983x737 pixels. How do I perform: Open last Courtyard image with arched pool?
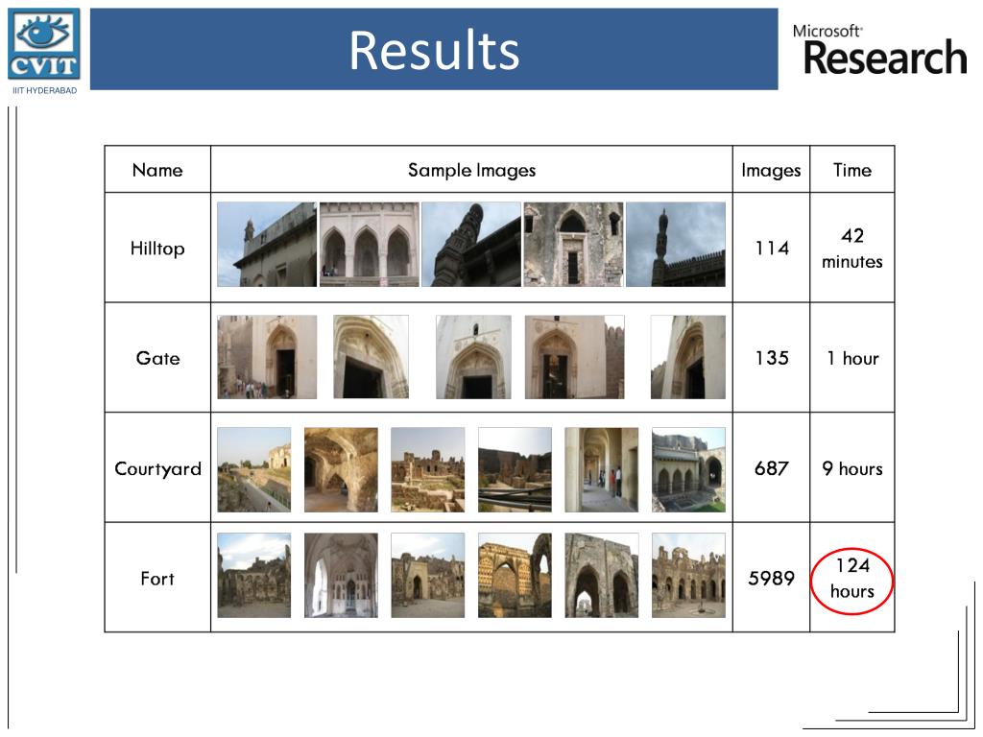(x=689, y=470)
